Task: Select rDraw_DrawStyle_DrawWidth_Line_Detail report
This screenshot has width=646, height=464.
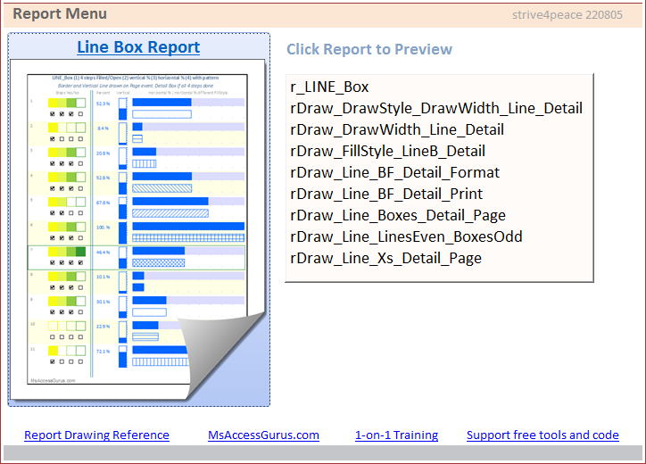Action: 439,108
